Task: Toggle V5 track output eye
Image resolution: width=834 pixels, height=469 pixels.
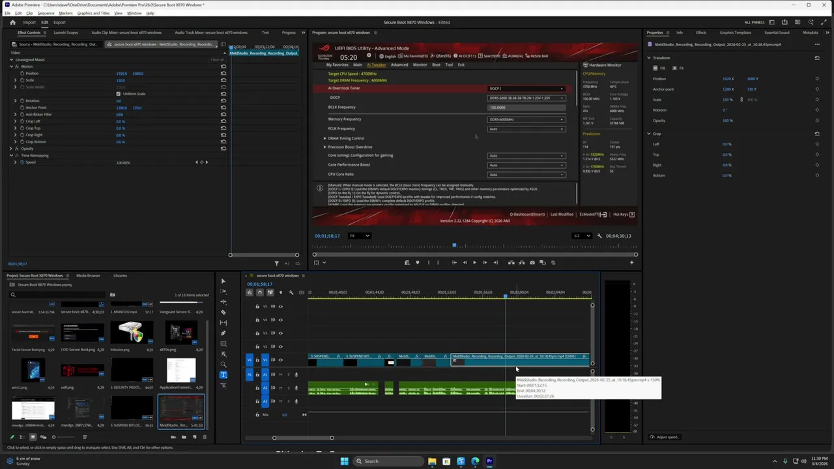Action: pyautogui.click(x=281, y=306)
